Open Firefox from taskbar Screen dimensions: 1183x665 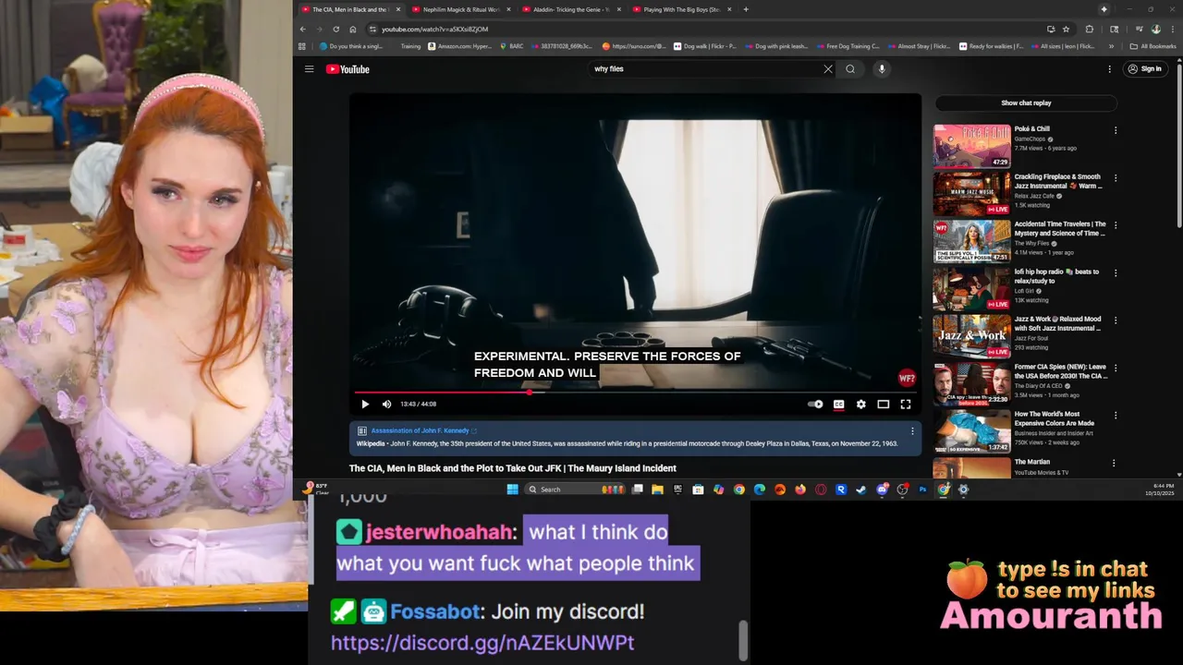(x=800, y=490)
